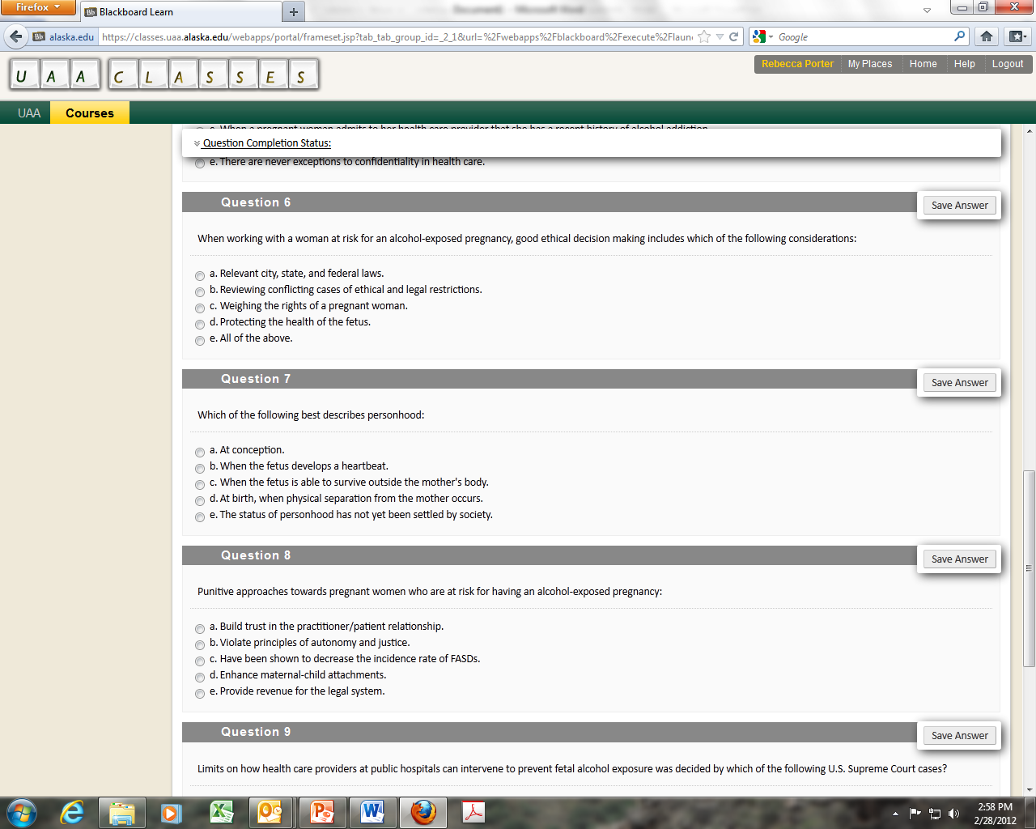1036x829 pixels.
Task: Open Adobe Reader from the taskbar
Action: 473,812
